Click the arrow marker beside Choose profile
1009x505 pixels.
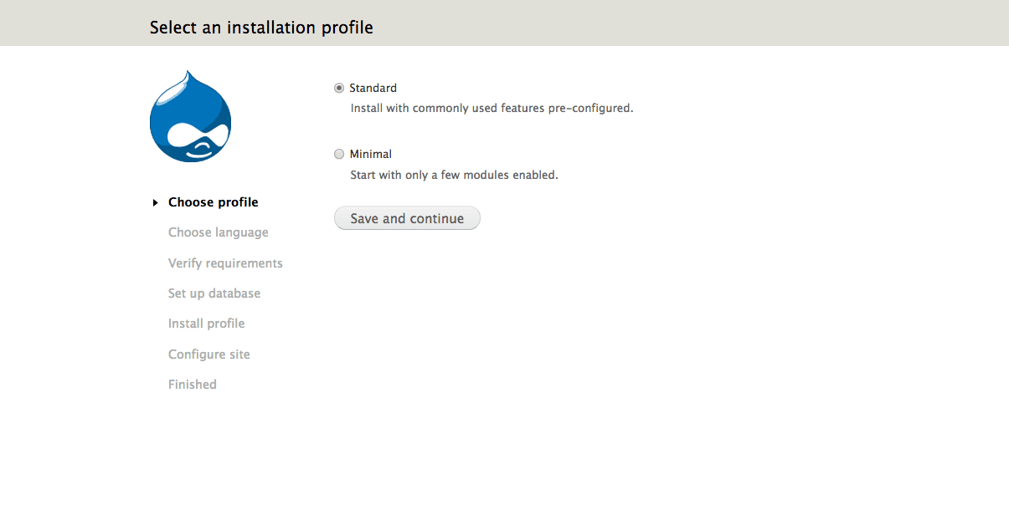(x=156, y=202)
